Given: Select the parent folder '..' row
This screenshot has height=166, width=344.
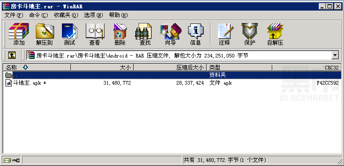Looking at the screenshot, I should [x=172, y=75].
